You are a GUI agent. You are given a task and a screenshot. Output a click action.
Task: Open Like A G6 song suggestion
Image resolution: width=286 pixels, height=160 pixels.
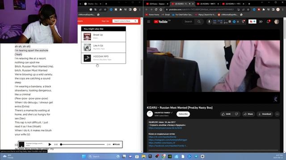click(103, 47)
